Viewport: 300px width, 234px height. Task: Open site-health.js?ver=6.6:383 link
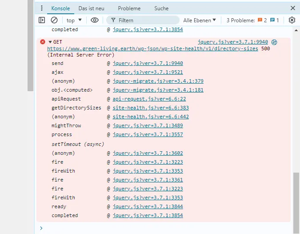pos(151,108)
